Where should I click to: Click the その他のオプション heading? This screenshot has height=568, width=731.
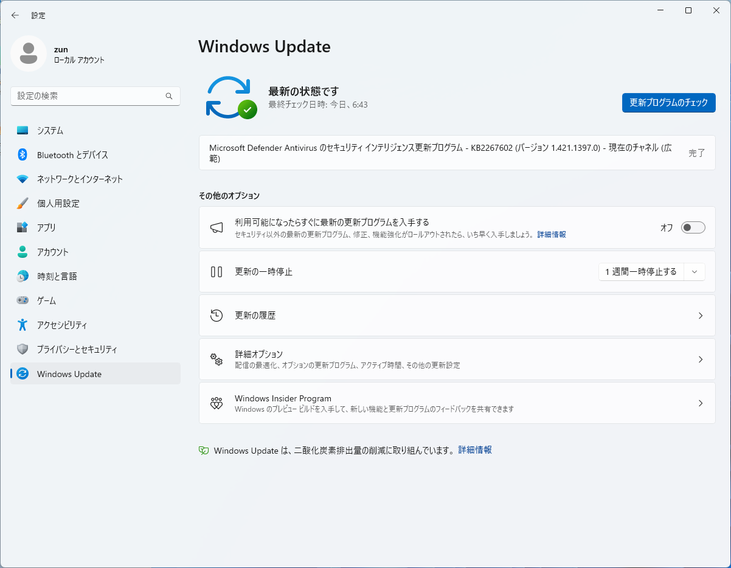coord(229,196)
